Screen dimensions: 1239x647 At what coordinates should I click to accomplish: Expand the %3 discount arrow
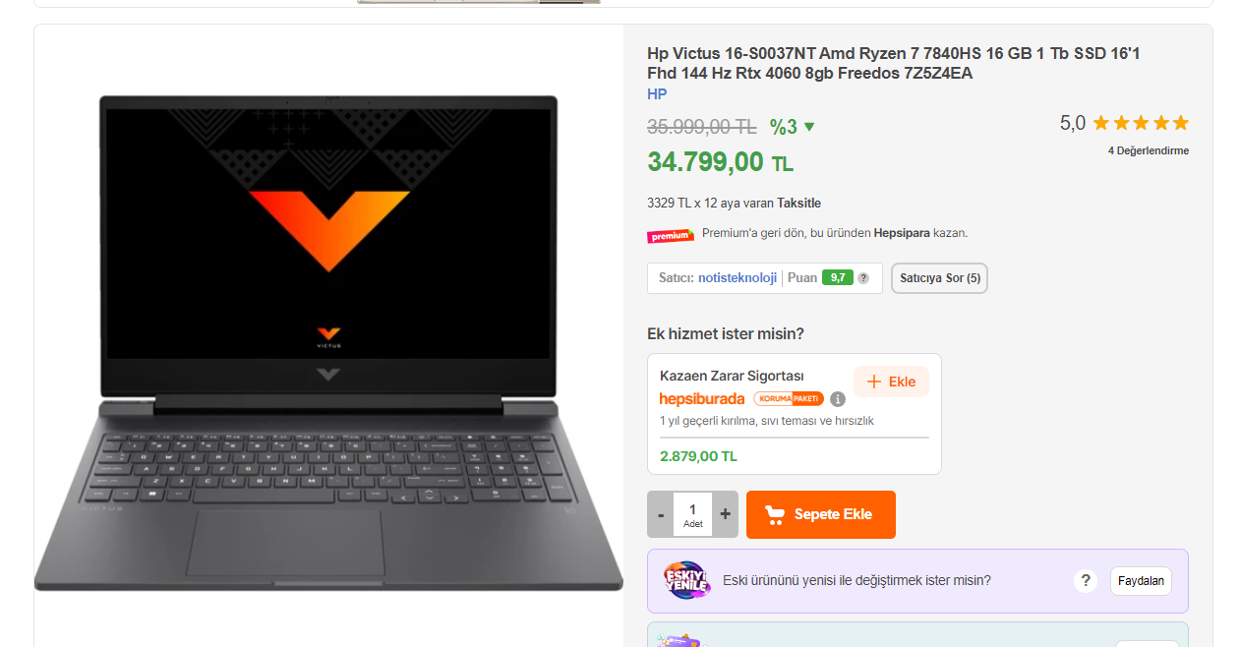pyautogui.click(x=809, y=127)
